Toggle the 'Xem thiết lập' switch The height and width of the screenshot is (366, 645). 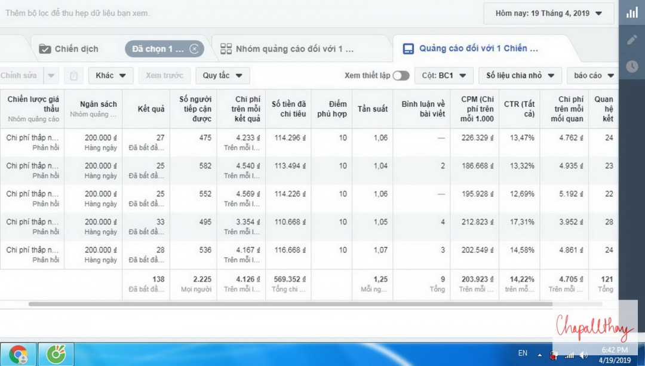pos(401,76)
